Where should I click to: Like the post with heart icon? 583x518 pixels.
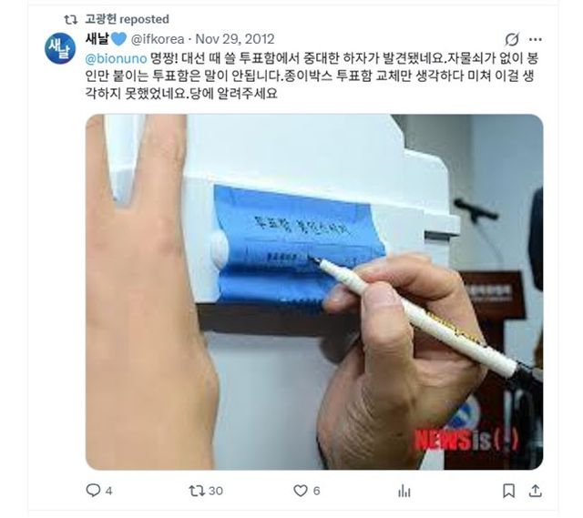(x=301, y=491)
